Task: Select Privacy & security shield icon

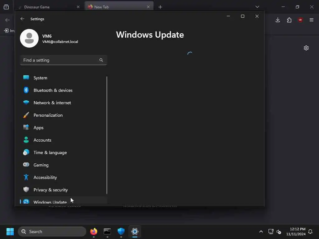Action: 26,190
